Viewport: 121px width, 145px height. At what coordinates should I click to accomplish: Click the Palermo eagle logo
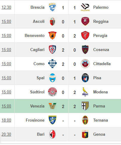coord(85,7)
